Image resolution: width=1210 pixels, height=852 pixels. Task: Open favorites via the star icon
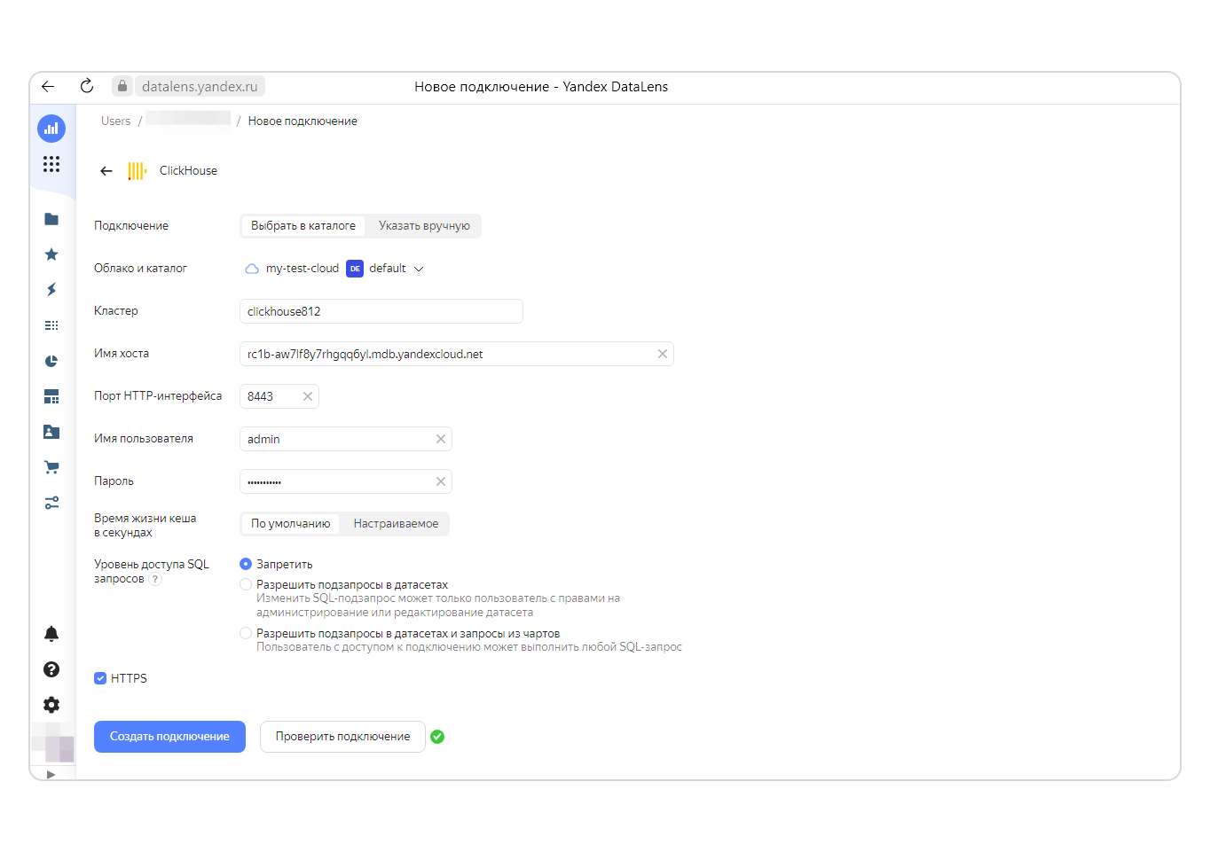pos(51,254)
